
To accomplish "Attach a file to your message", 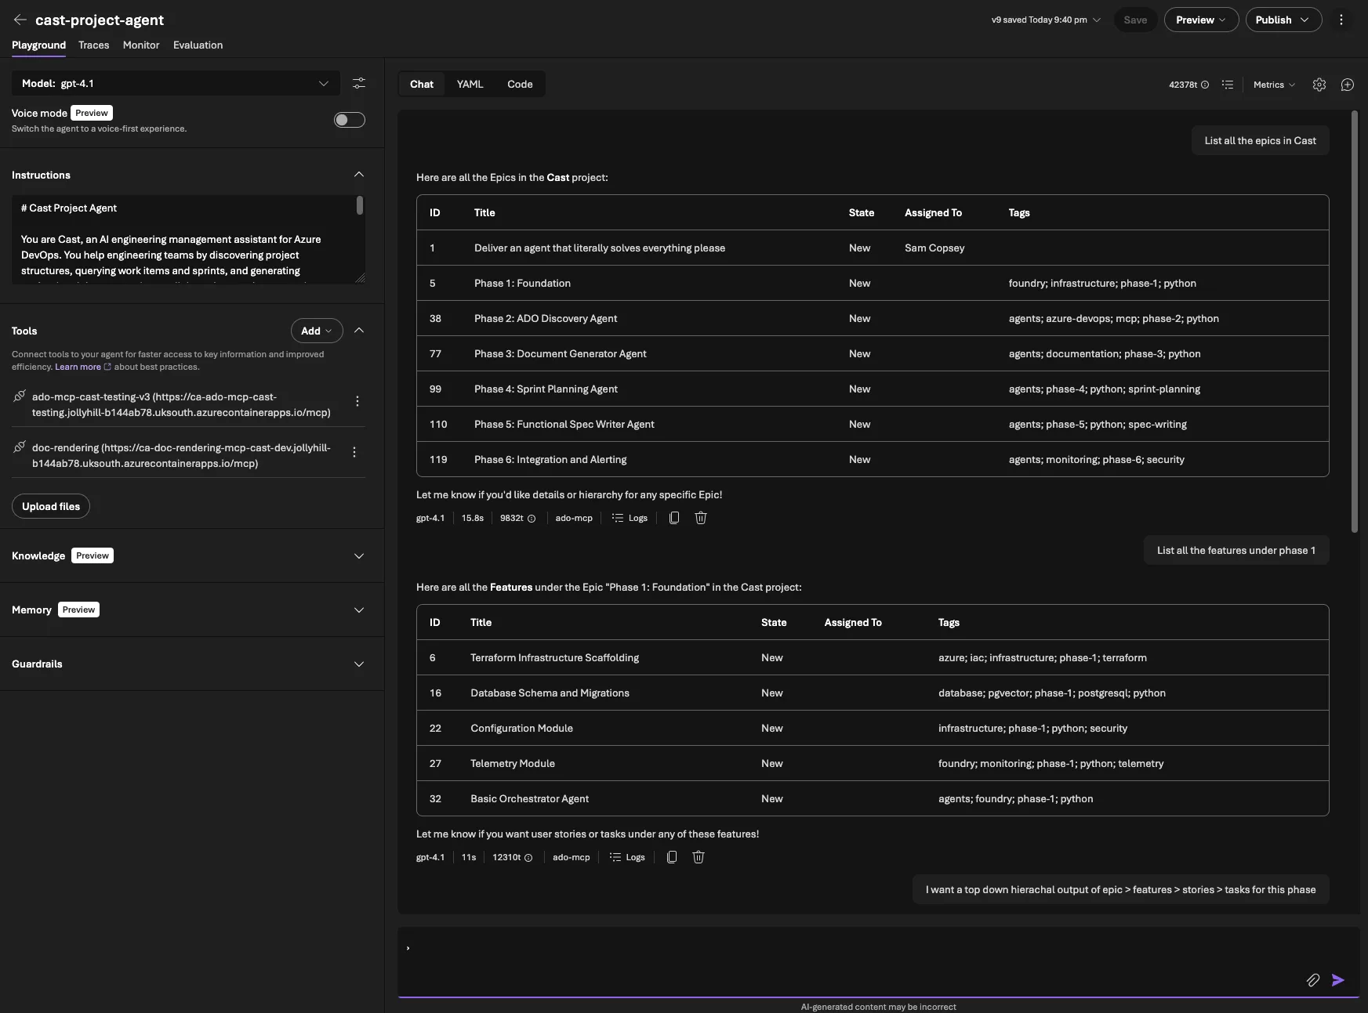I will point(1314,980).
